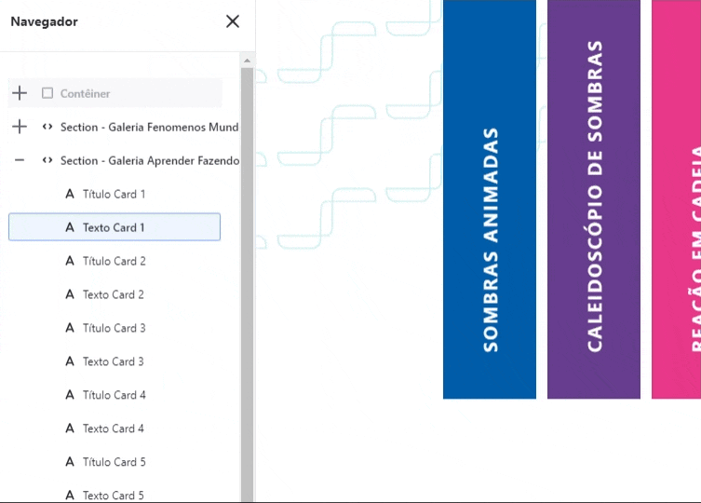Click text icon beside Título Card 3
Viewport: 701px width, 503px height.
(70, 328)
